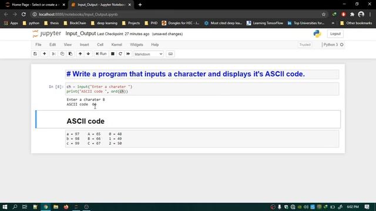Viewport: 376px width, 211px height.
Task: Select the ASCII code heading cell
Action: pyautogui.click(x=188, y=120)
